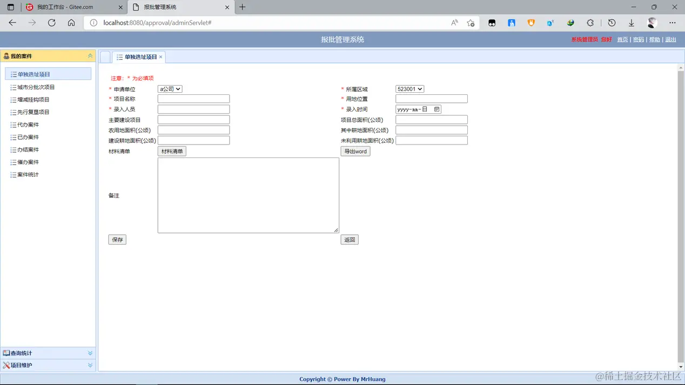This screenshot has height=385, width=685.
Task: Add page to favorites star icon
Action: 471,23
